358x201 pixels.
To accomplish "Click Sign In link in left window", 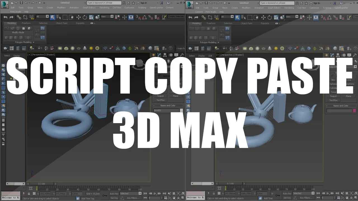I will tap(144, 3).
